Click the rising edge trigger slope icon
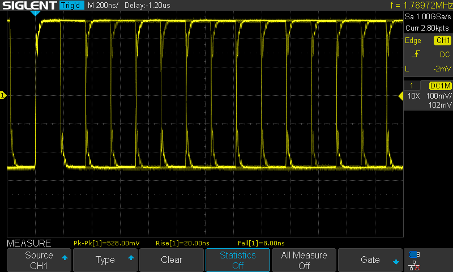Screen dimensions: 453x272 [417, 54]
